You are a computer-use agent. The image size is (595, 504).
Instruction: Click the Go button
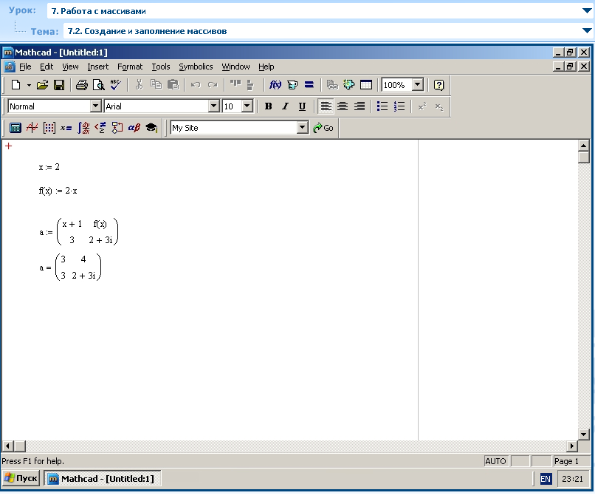[x=323, y=128]
